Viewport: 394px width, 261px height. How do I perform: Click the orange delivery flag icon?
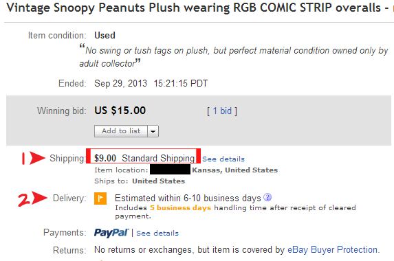(100, 198)
